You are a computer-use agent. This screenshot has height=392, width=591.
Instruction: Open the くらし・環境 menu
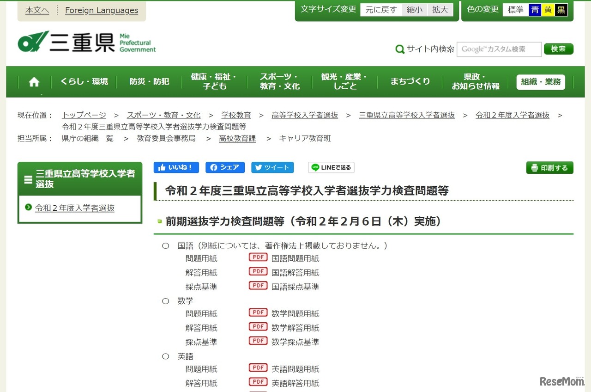[84, 82]
